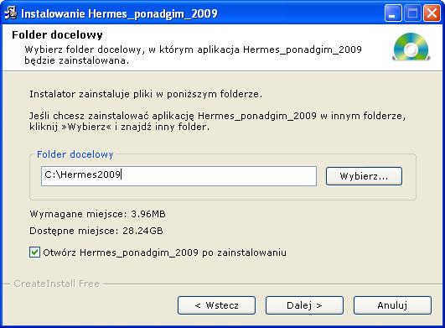Click the 'Instalowanie Hermes_ponadgim_2009' window title
The image size is (445, 328).
pyautogui.click(x=119, y=13)
